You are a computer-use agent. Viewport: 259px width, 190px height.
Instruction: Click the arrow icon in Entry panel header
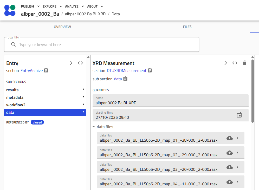click(70, 63)
